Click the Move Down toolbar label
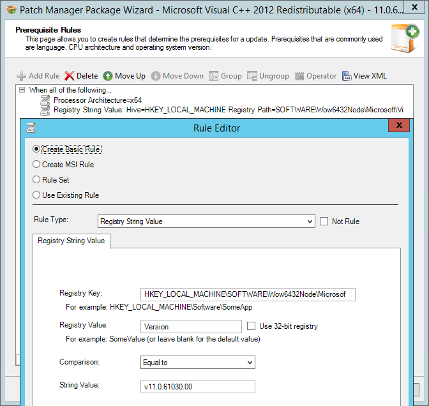Screen dimensions: 429x406 (x=183, y=76)
